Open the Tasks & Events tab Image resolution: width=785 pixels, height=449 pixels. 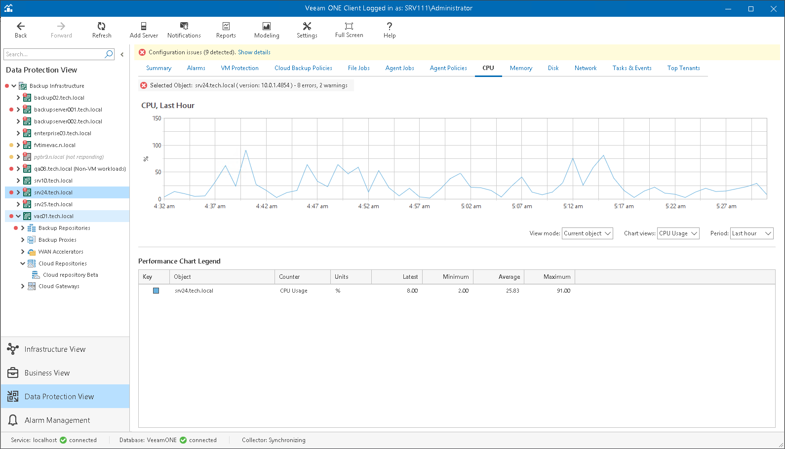[x=632, y=68]
